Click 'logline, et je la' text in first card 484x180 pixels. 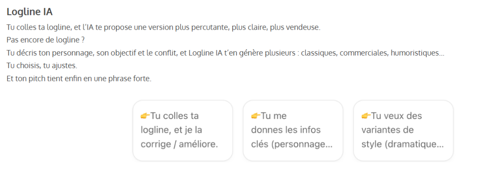coord(172,130)
